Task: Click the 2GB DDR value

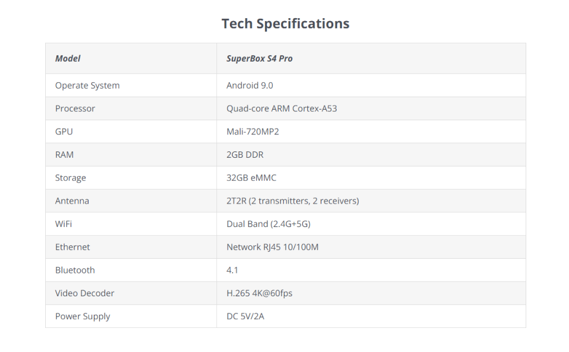Action: click(x=246, y=155)
